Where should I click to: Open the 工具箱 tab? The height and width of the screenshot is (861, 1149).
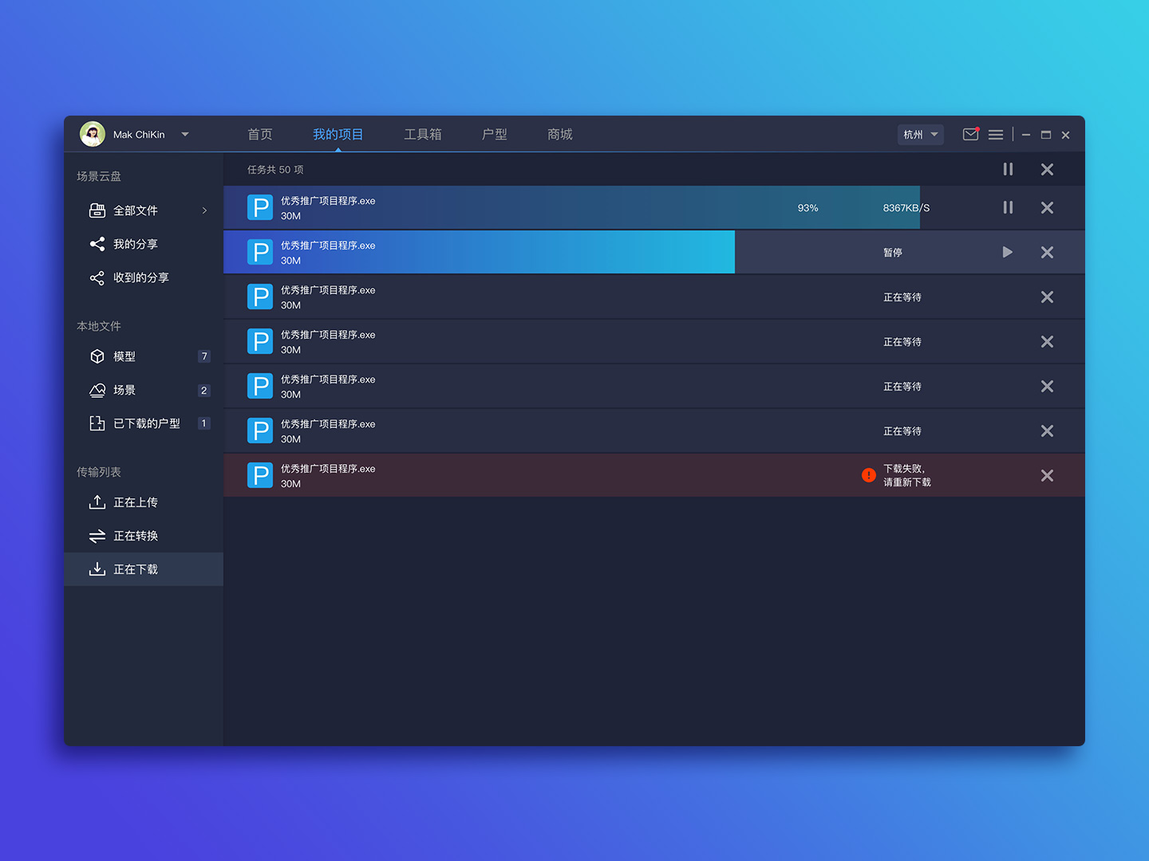(x=423, y=134)
